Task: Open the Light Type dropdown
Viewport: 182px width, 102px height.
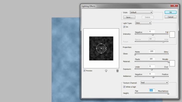Action: pyautogui.click(x=143, y=23)
